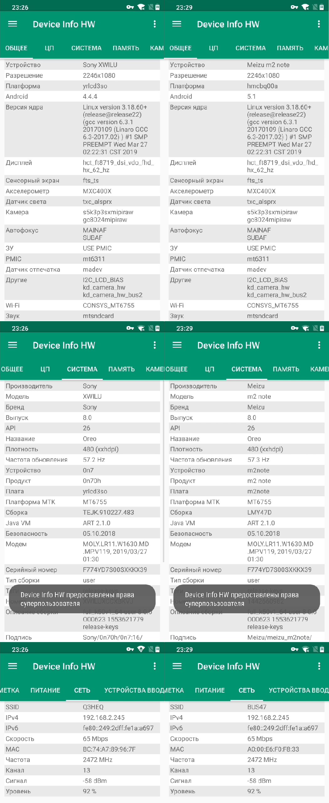The image size is (329, 803).
Task: Open three-dot menu on Meizu m2 note general-info screen
Action: pos(319,24)
